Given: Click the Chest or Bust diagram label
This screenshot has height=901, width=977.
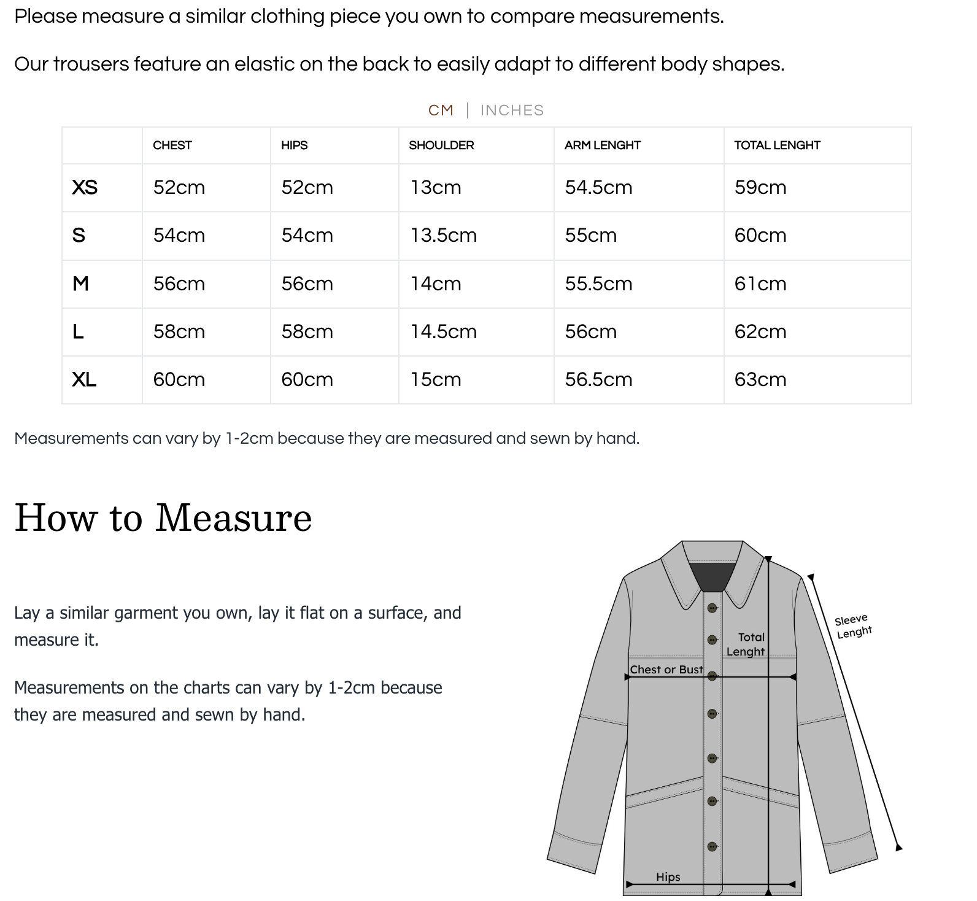Looking at the screenshot, I should point(666,670).
